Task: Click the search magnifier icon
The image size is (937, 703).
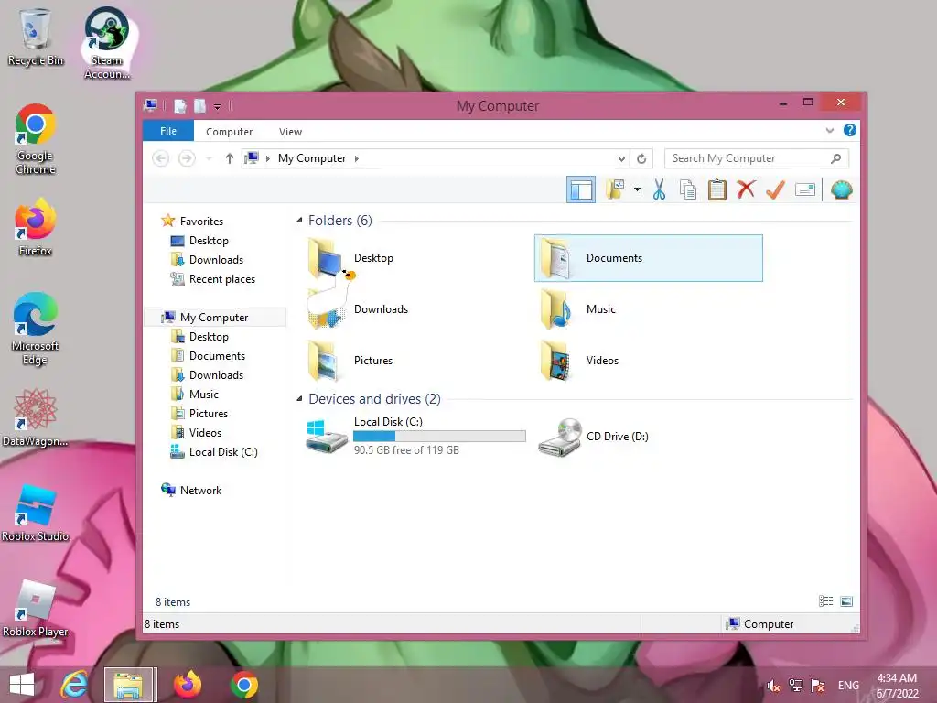Action: [x=836, y=158]
